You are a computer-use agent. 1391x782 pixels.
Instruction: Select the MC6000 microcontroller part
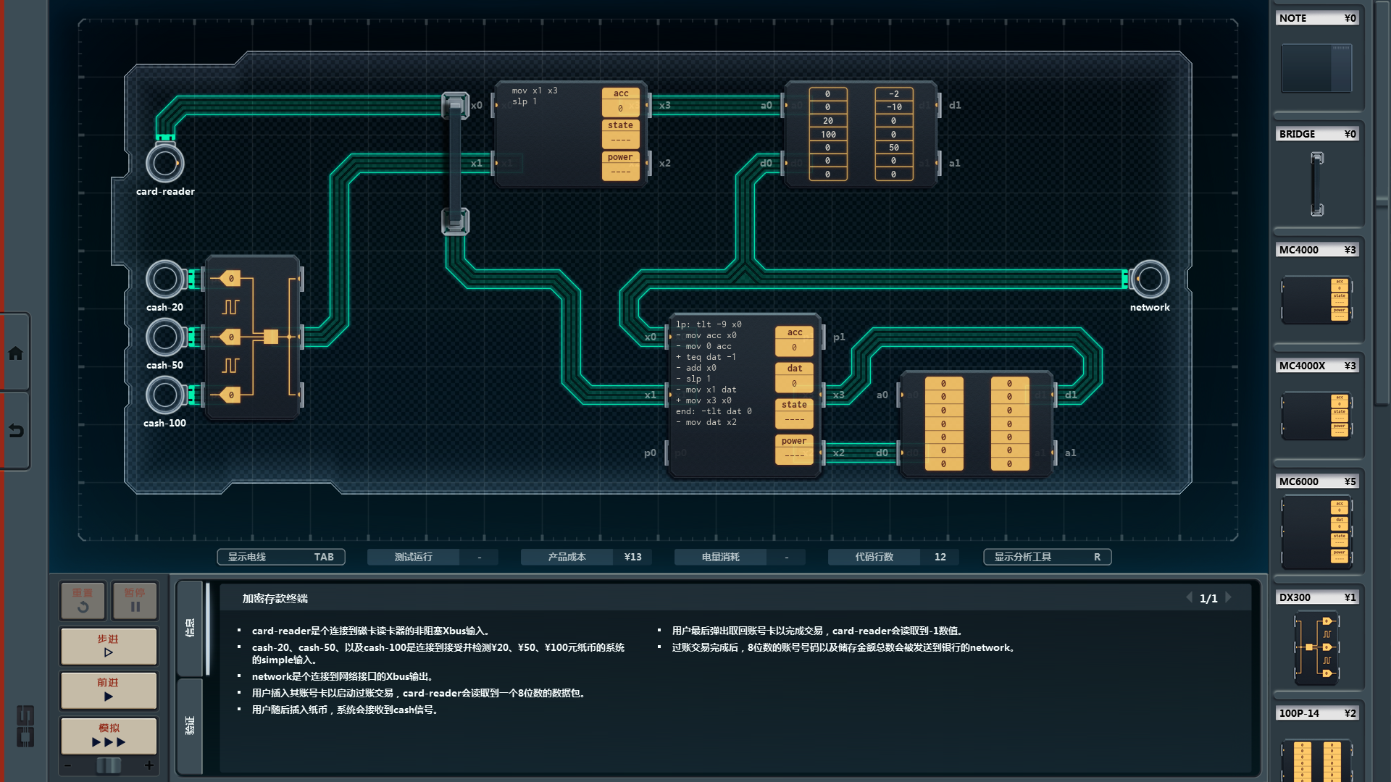[1316, 532]
